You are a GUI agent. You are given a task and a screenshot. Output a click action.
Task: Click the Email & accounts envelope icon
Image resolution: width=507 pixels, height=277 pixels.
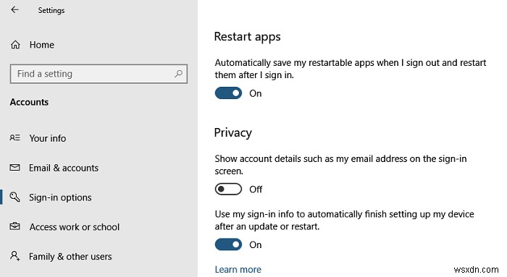pos(15,168)
